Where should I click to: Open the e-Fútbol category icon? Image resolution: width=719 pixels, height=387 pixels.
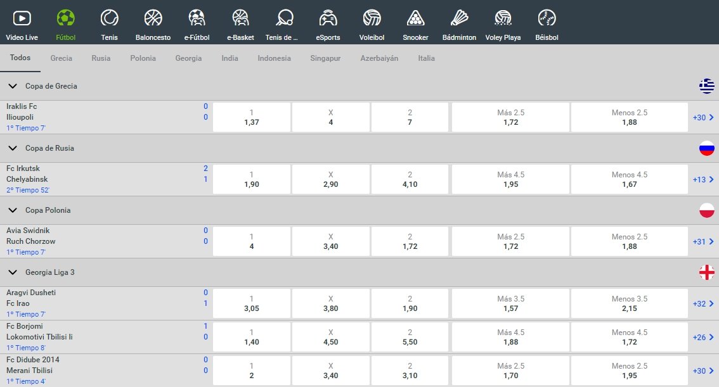[x=197, y=18]
